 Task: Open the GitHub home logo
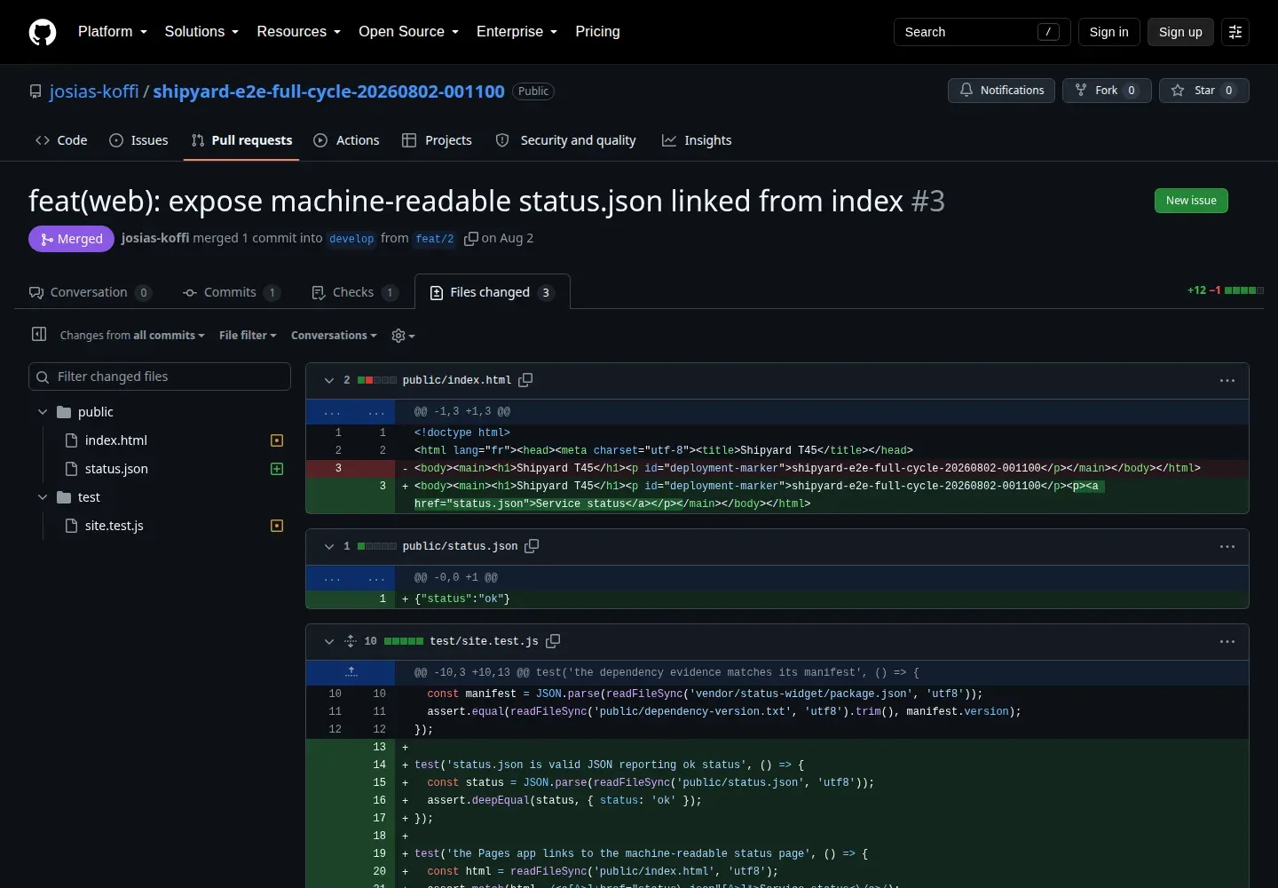point(43,32)
